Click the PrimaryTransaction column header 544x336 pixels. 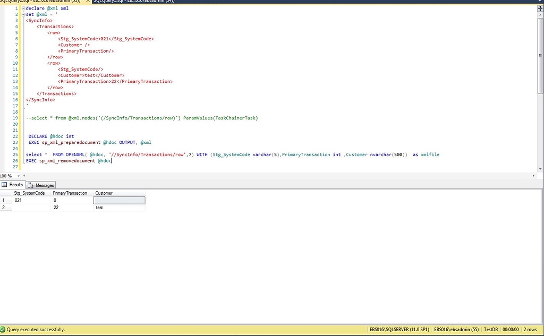pyautogui.click(x=72, y=193)
